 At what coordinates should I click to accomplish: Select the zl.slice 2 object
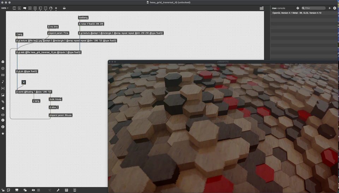(54, 107)
